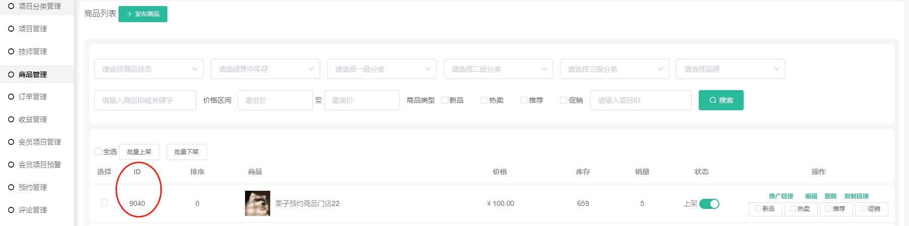Screen dimensions: 909x226
Task: Click the 推广链接 link for product 9040
Action: click(x=781, y=196)
